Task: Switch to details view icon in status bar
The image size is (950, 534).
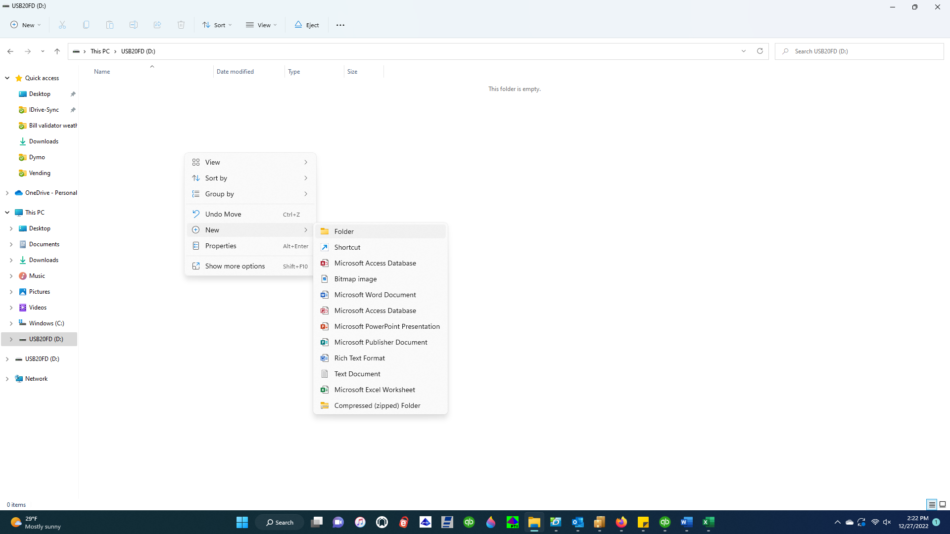Action: pyautogui.click(x=932, y=504)
